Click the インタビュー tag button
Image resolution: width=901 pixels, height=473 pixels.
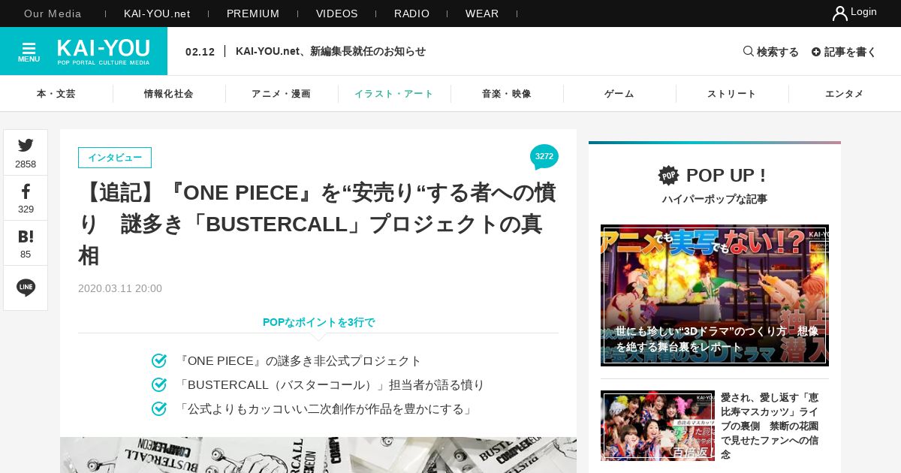point(115,158)
